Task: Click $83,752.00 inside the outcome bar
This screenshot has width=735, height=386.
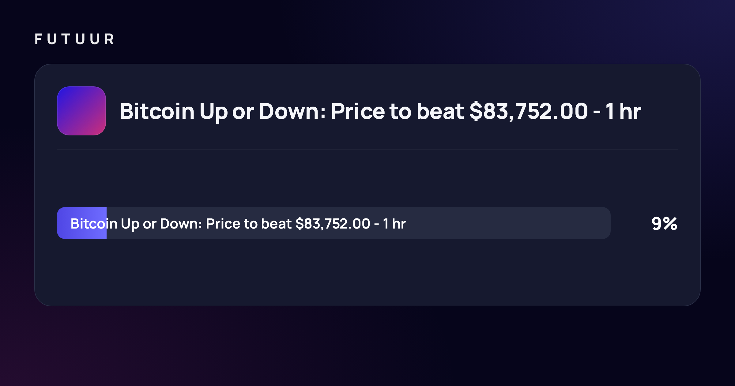Action: point(333,224)
